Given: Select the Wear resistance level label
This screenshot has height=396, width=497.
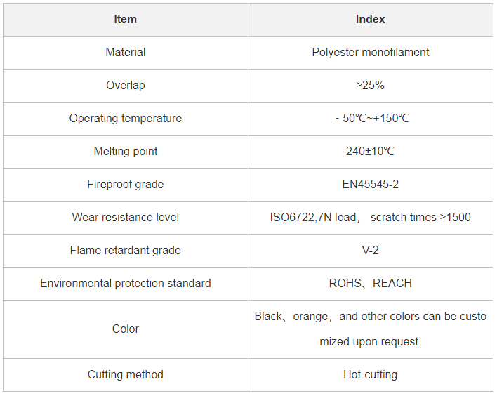Looking at the screenshot, I should [x=126, y=218].
